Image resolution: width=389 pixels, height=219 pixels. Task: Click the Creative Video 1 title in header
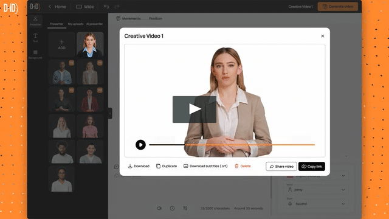pos(300,7)
